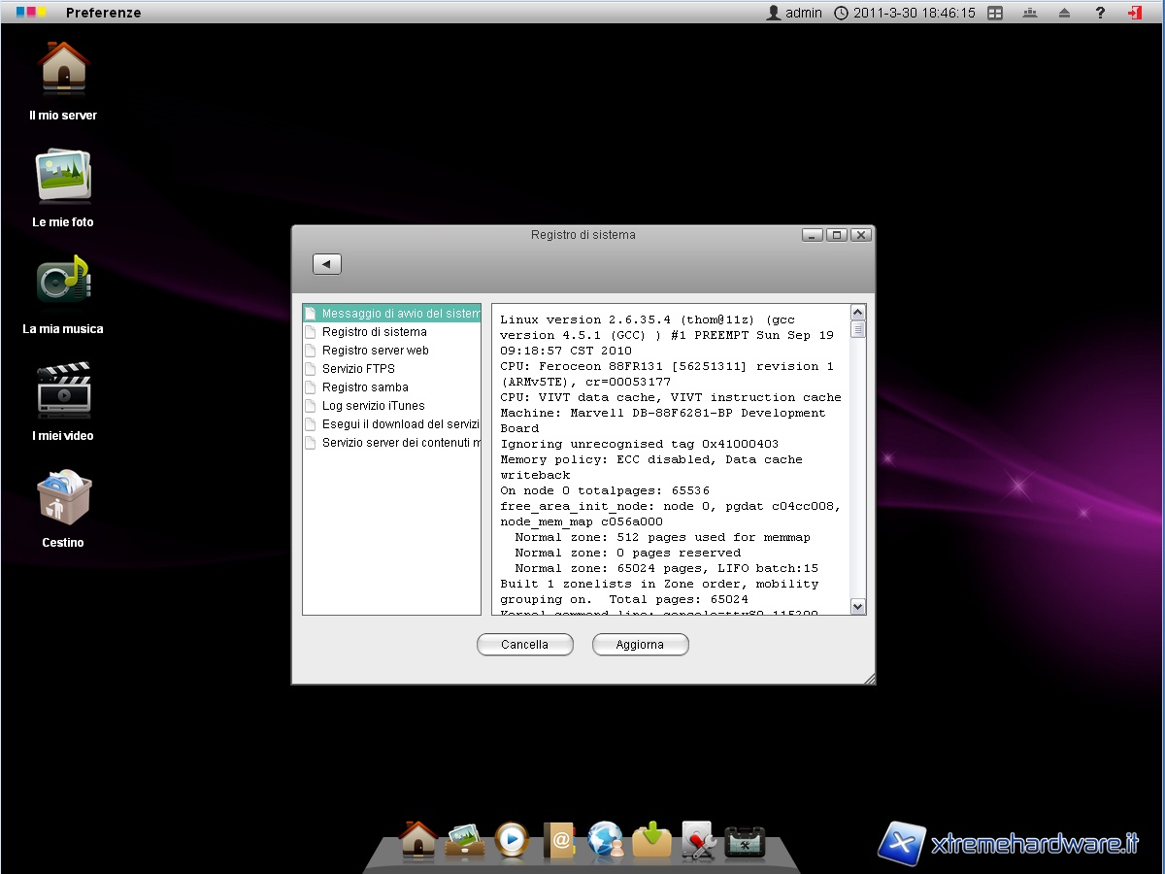Click the disk tools dock icon
This screenshot has height=874, width=1165.
click(x=698, y=840)
